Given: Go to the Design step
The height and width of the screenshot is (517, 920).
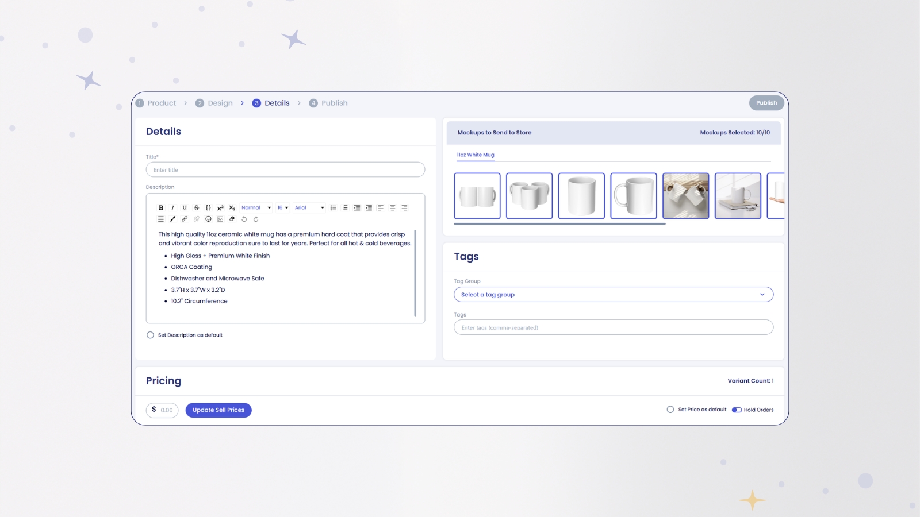Looking at the screenshot, I should (x=214, y=103).
